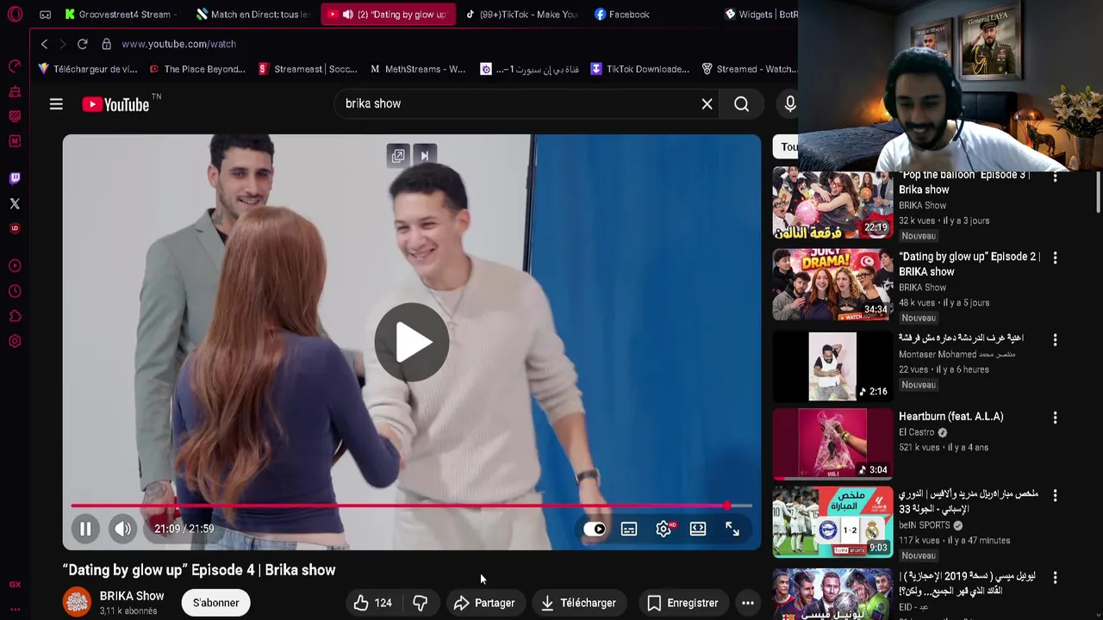Mute the video using the speaker icon
The image size is (1103, 620).
click(x=122, y=529)
